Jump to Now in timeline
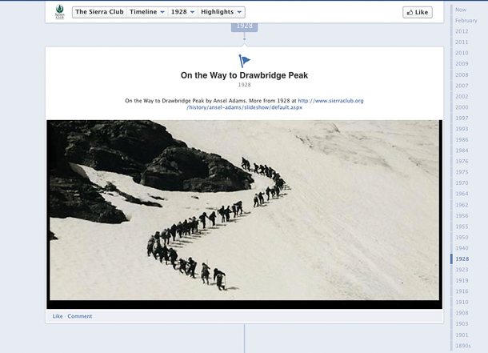The height and width of the screenshot is (353, 488). pos(461,10)
